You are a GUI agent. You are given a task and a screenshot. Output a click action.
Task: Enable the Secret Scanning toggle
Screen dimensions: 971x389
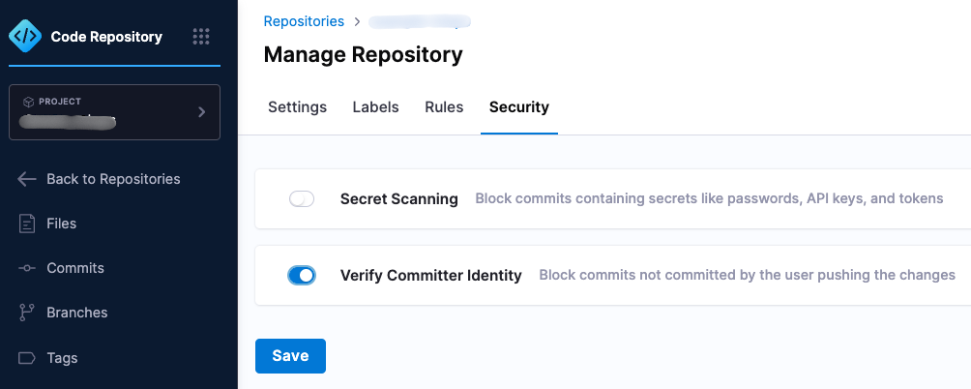click(x=302, y=199)
